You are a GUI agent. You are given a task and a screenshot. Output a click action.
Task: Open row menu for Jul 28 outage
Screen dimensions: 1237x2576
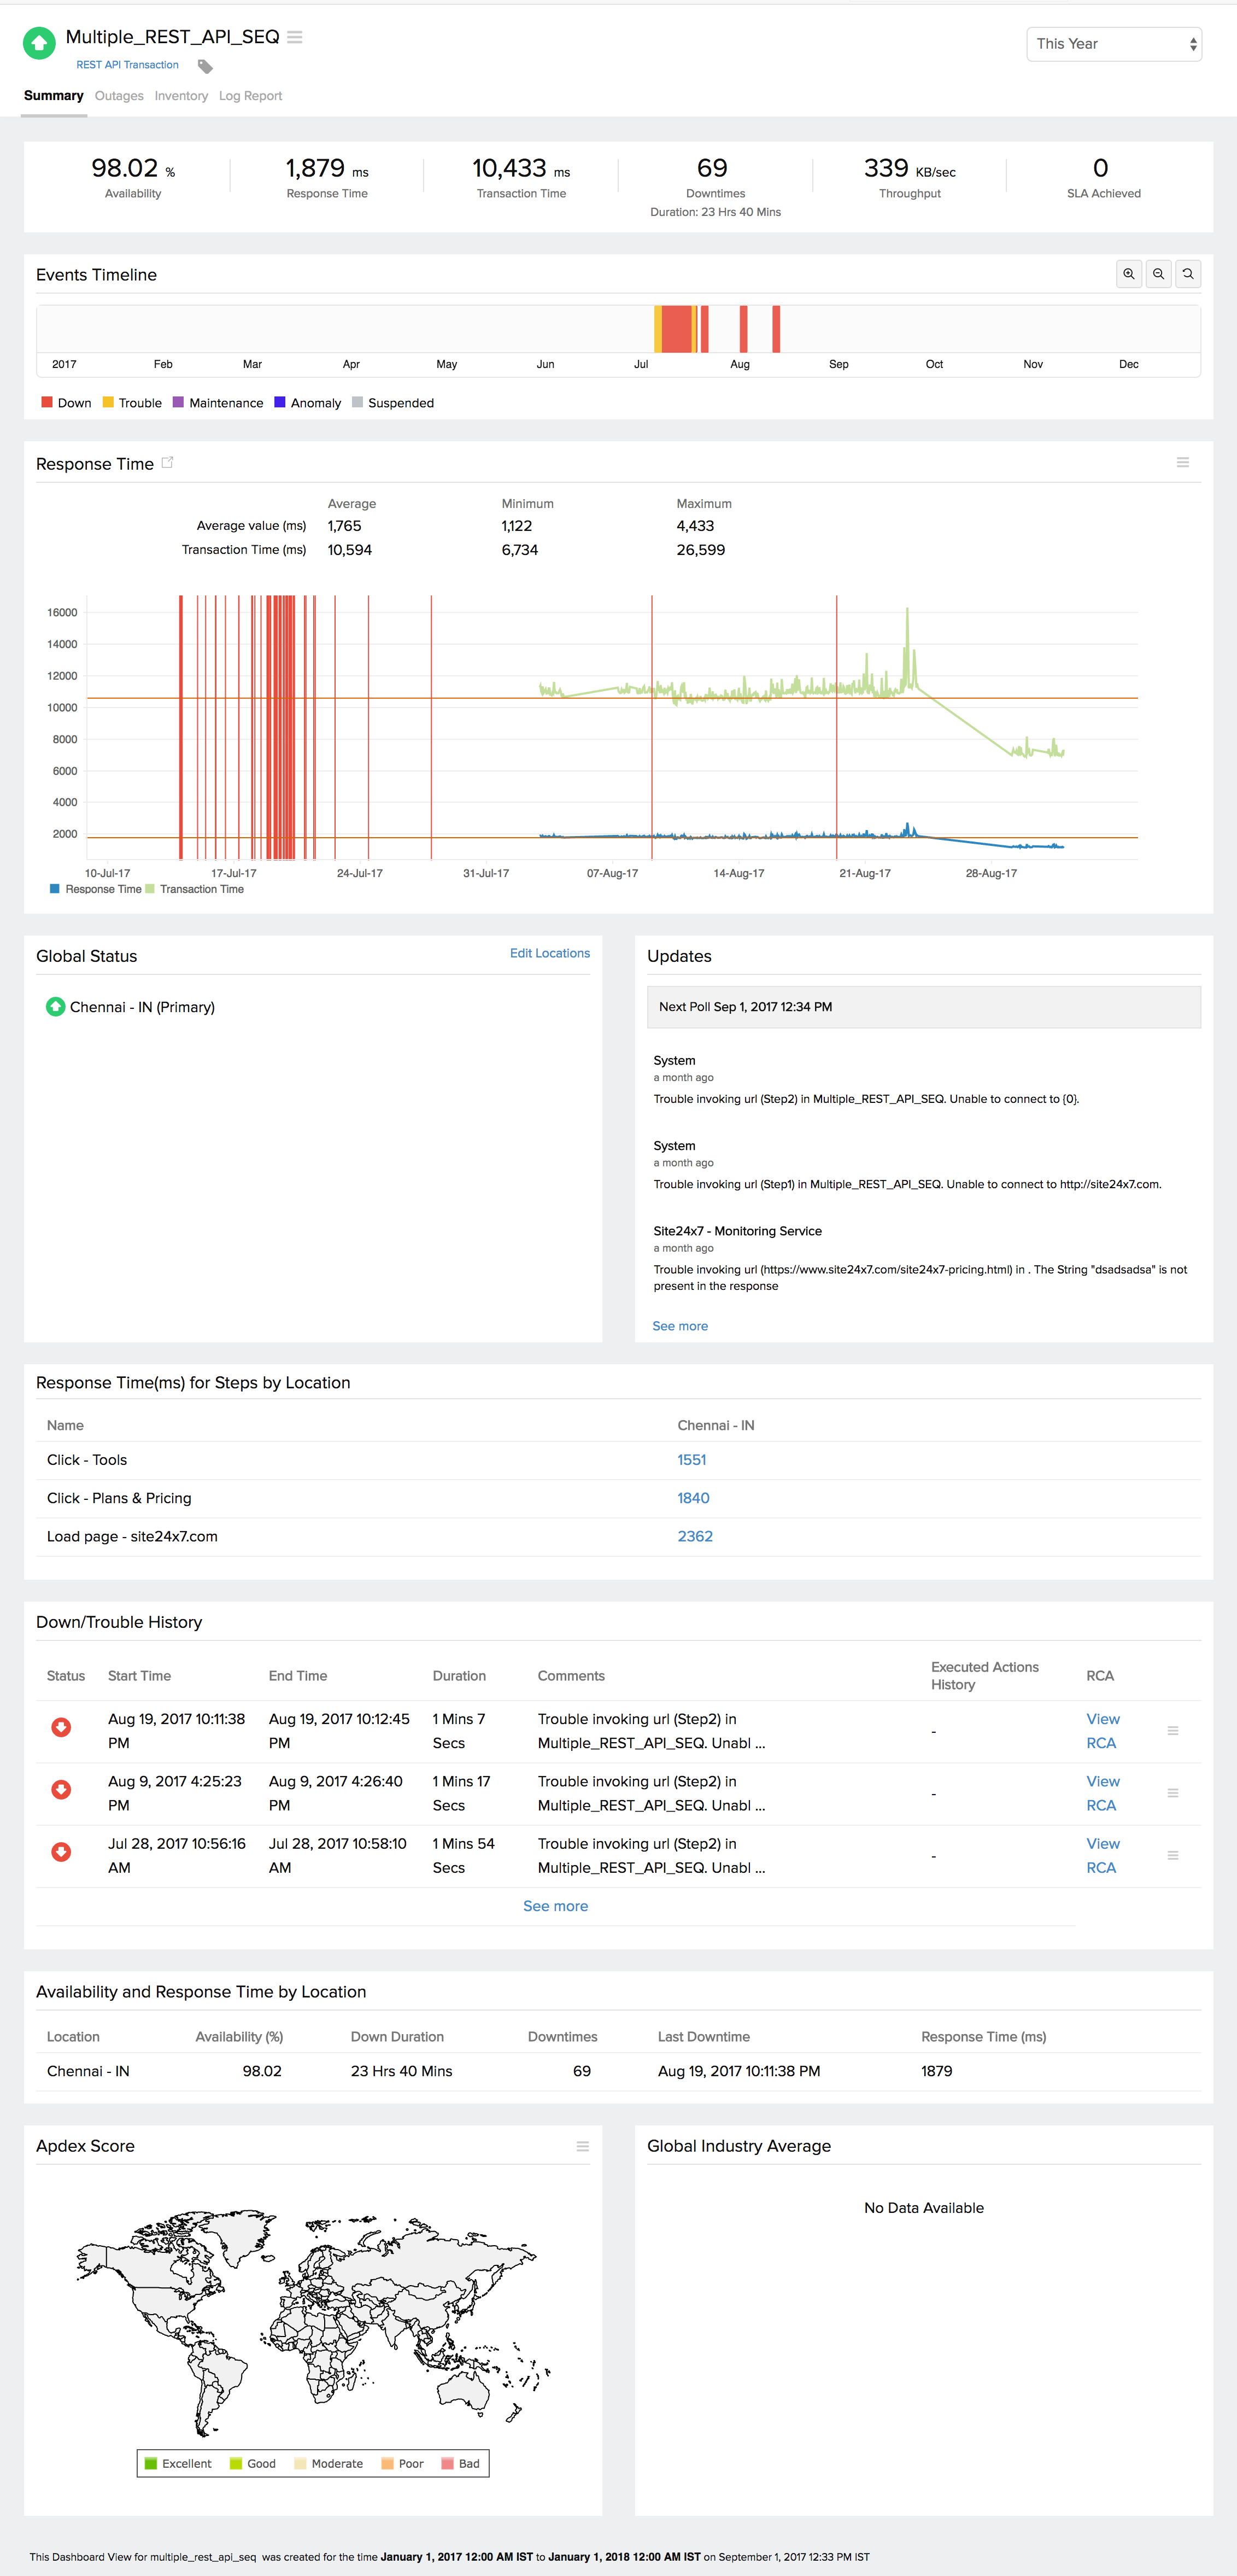1172,1855
